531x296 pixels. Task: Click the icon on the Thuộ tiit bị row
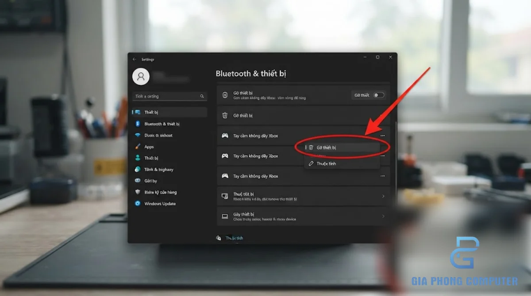tap(225, 196)
